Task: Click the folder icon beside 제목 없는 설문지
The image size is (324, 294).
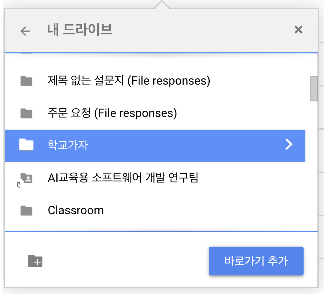Action: click(x=26, y=81)
